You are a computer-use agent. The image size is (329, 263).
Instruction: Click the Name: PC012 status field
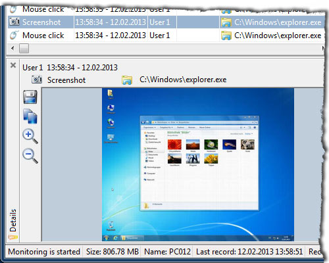coord(167,252)
